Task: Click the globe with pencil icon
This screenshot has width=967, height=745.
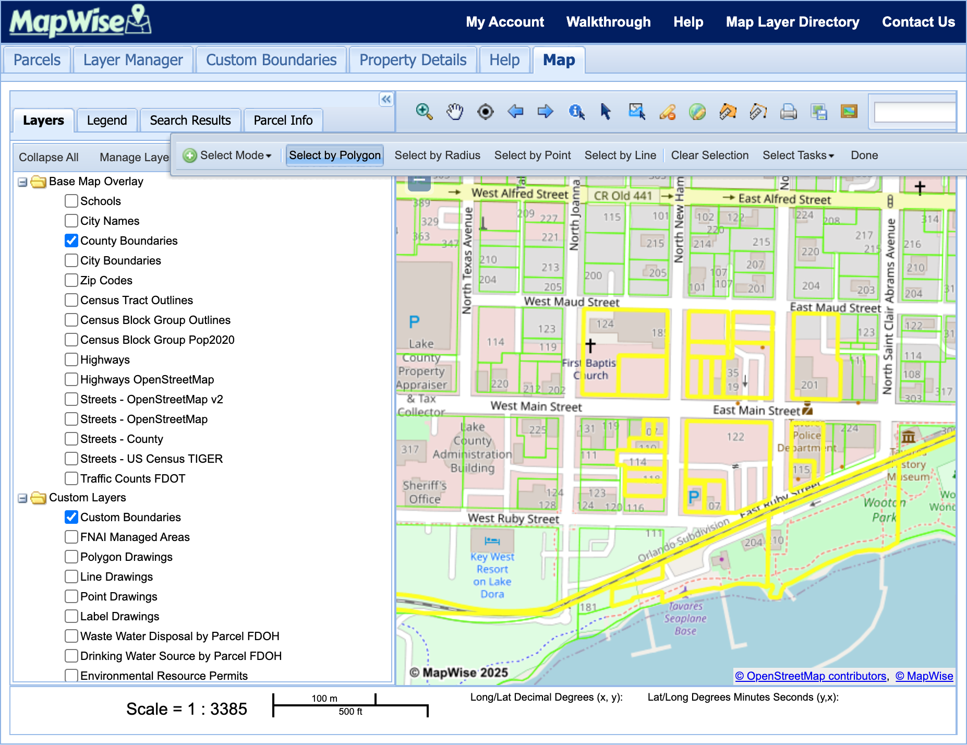Action: click(x=697, y=111)
